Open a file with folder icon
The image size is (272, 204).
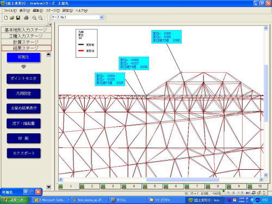[12, 17]
